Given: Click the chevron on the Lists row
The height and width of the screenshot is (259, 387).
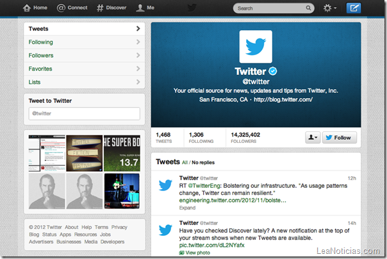Looking at the screenshot, I should coord(138,82).
